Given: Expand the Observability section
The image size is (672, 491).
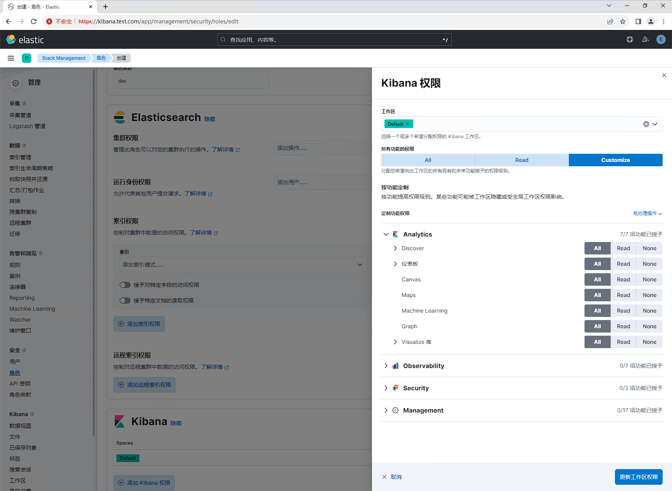Looking at the screenshot, I should 386,366.
